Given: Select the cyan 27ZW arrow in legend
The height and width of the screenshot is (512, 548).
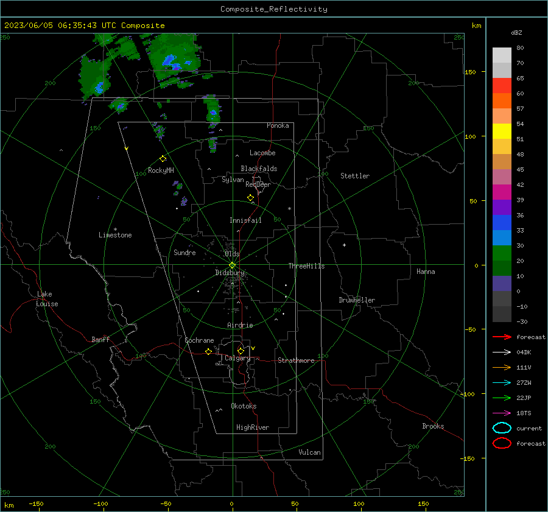Looking at the screenshot, I should pyautogui.click(x=502, y=383).
